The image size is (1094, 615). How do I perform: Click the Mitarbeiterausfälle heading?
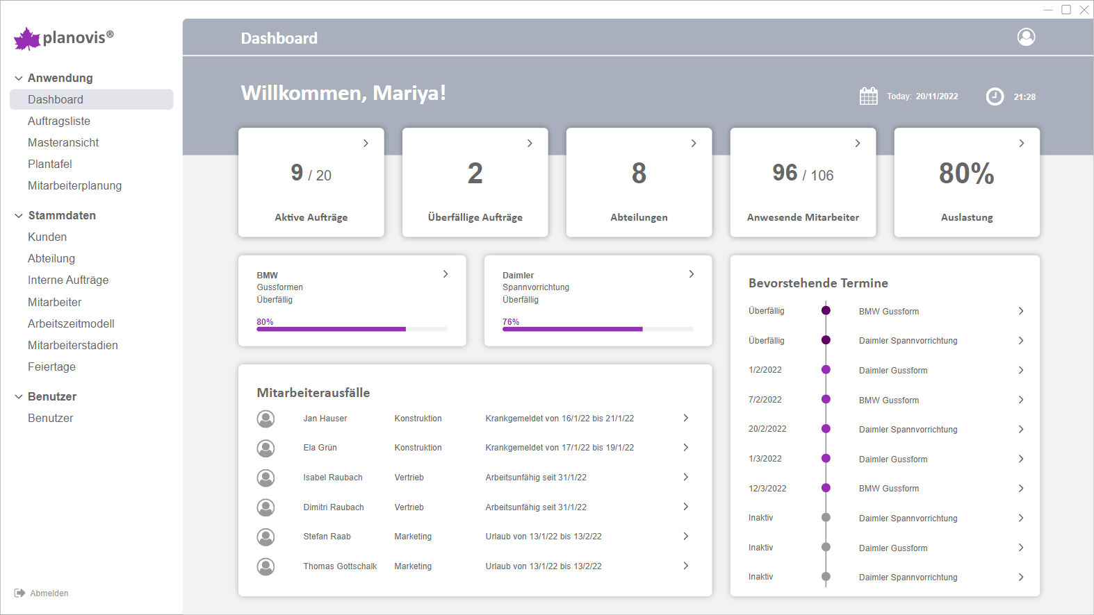point(313,393)
